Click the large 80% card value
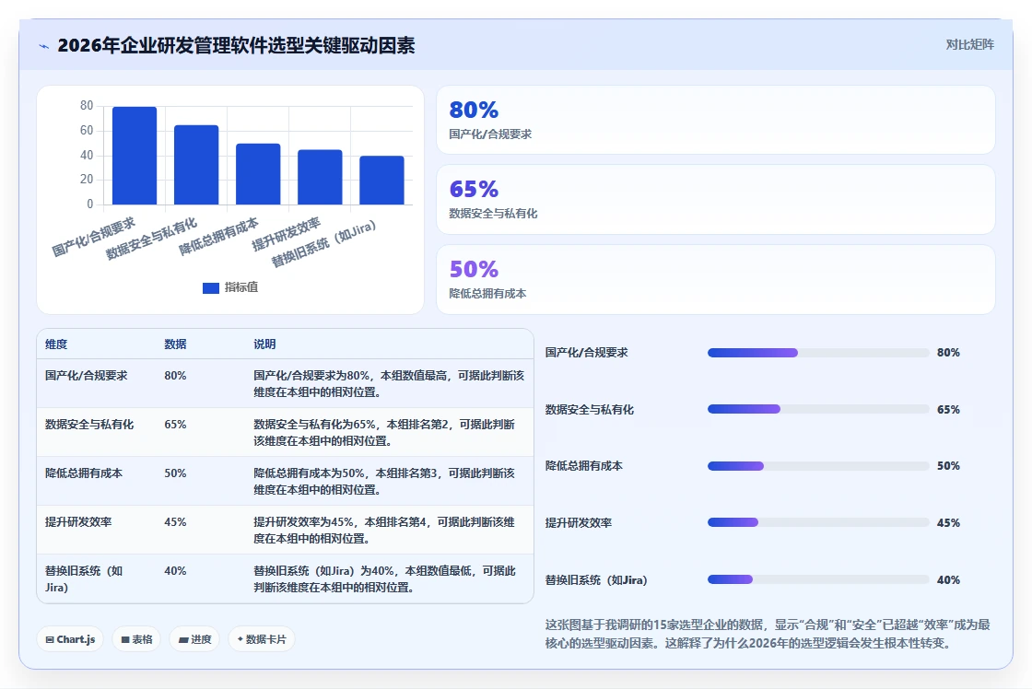 point(474,110)
